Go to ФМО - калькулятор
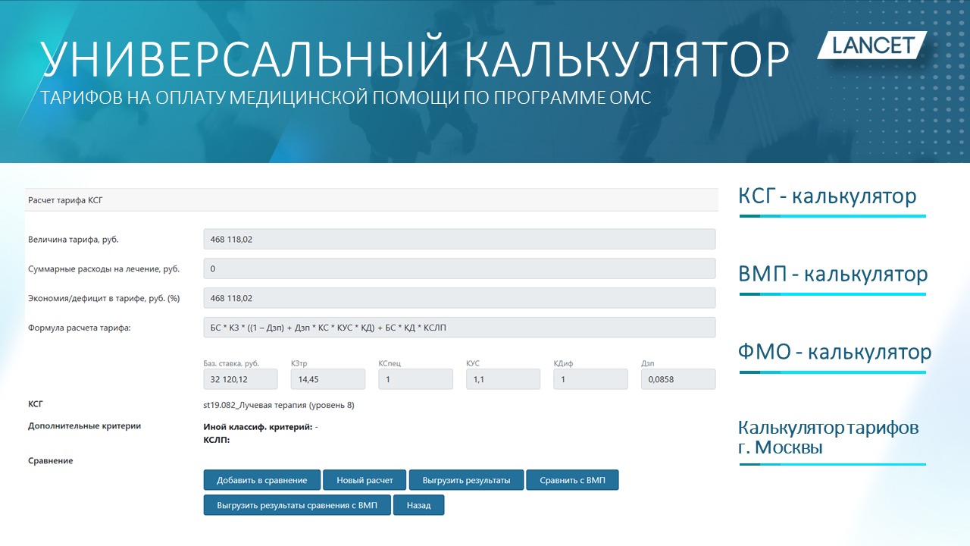The height and width of the screenshot is (546, 970). 834,352
